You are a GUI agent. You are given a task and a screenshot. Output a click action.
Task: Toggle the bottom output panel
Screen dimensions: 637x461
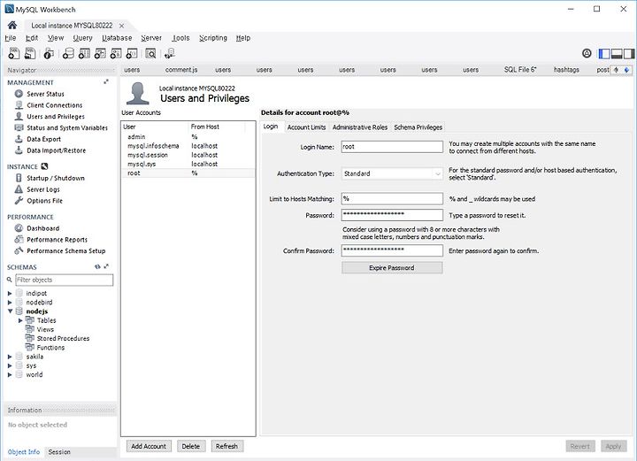[617, 53]
